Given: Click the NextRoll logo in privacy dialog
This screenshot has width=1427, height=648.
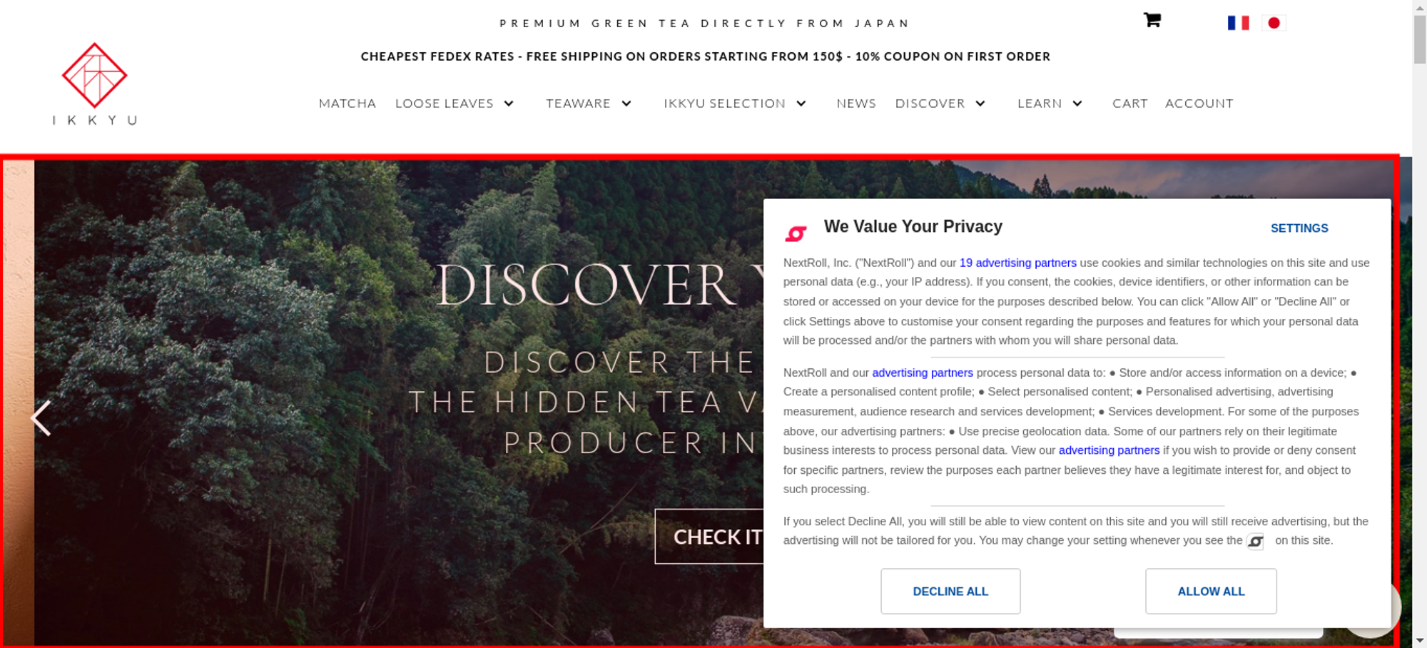Looking at the screenshot, I should [x=796, y=233].
